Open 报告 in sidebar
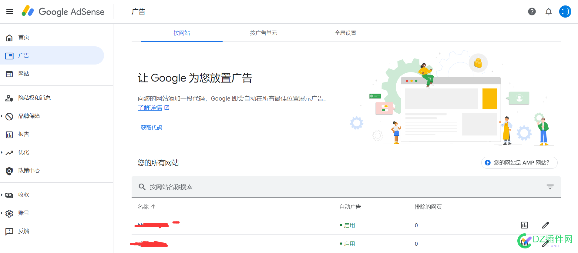 (24, 134)
